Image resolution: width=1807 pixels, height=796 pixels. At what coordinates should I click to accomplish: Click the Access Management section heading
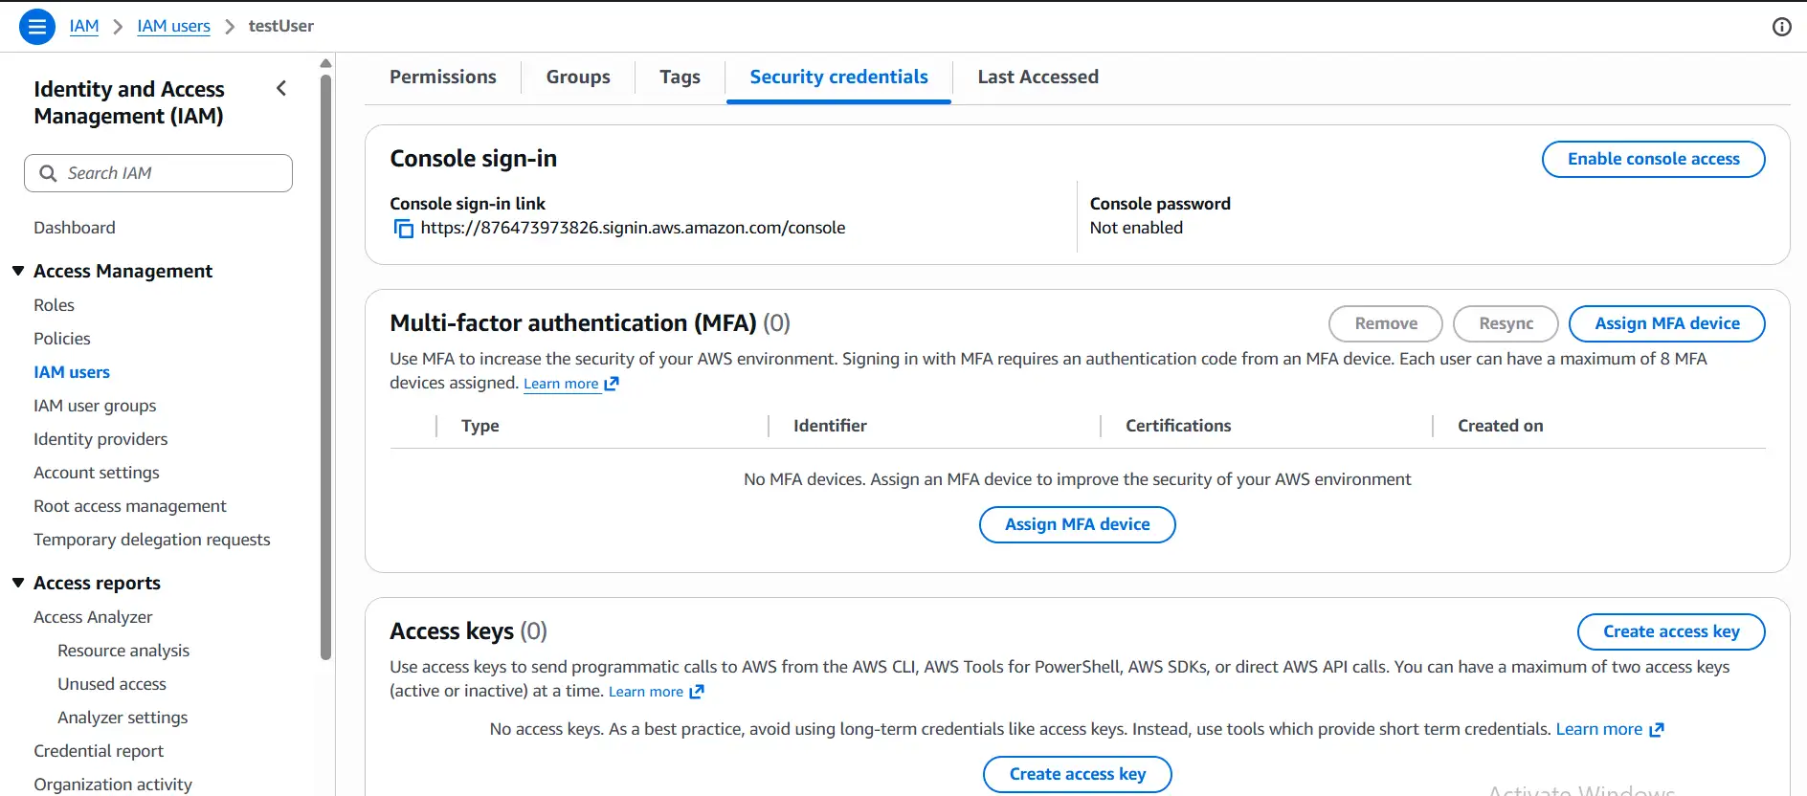tap(123, 271)
